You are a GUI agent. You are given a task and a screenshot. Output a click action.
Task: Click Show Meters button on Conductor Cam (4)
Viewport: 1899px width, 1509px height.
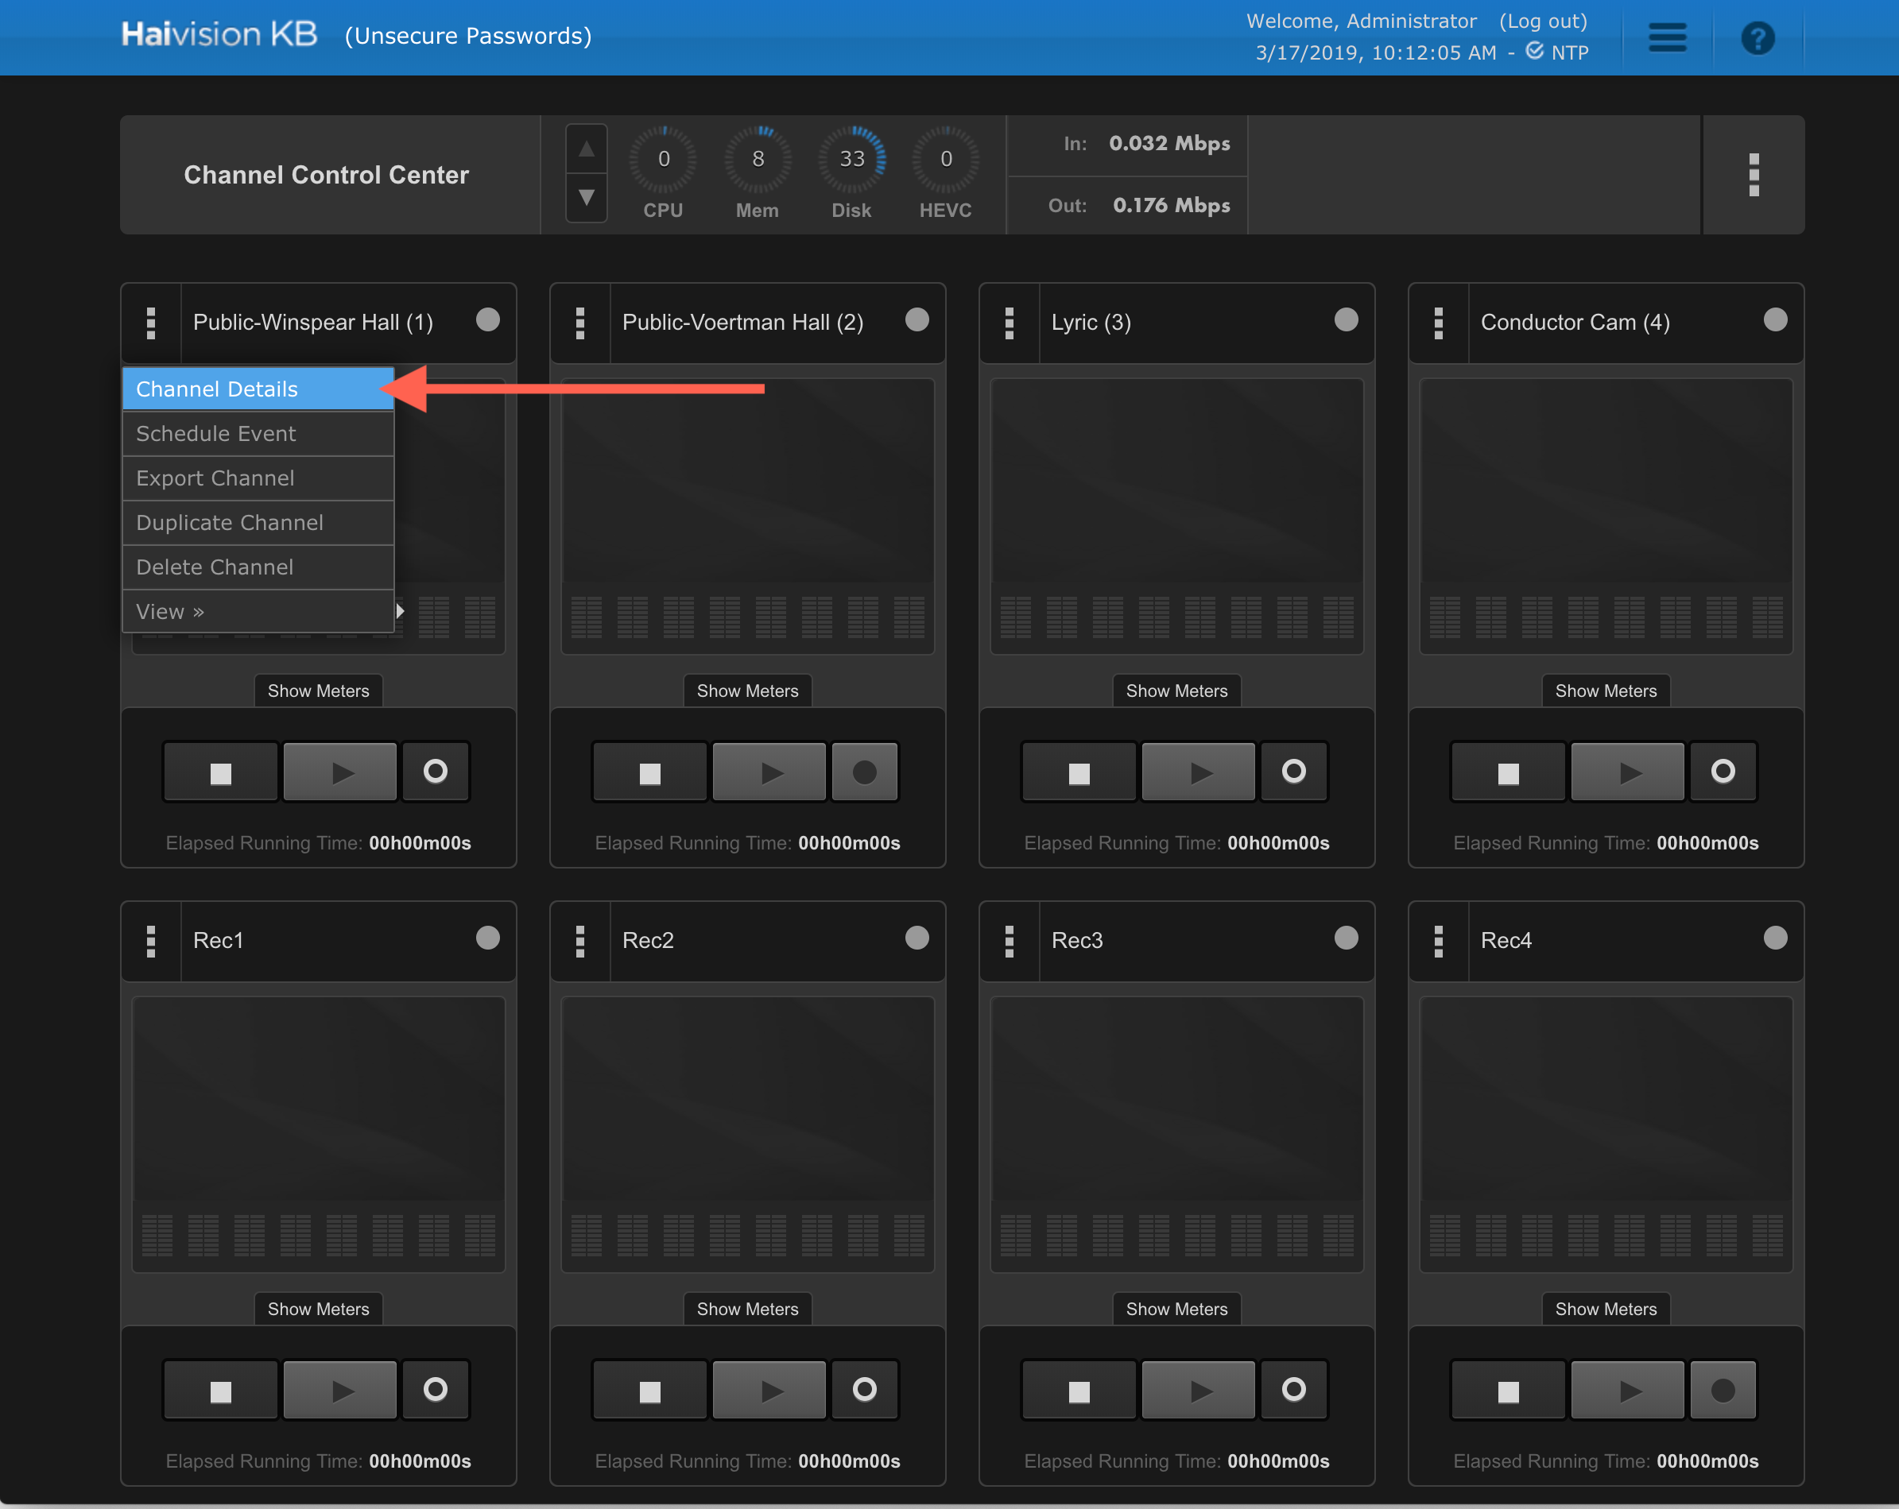click(x=1606, y=691)
